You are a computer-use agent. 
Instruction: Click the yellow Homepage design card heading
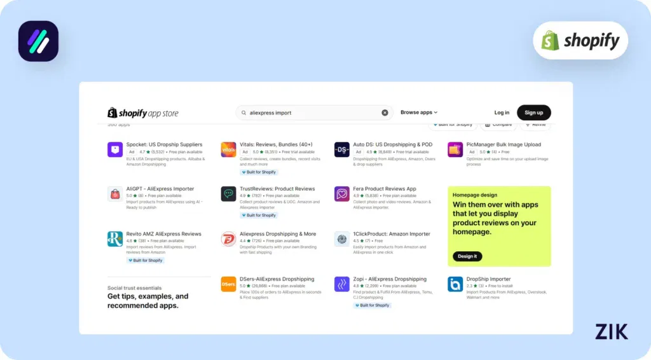pos(495,218)
